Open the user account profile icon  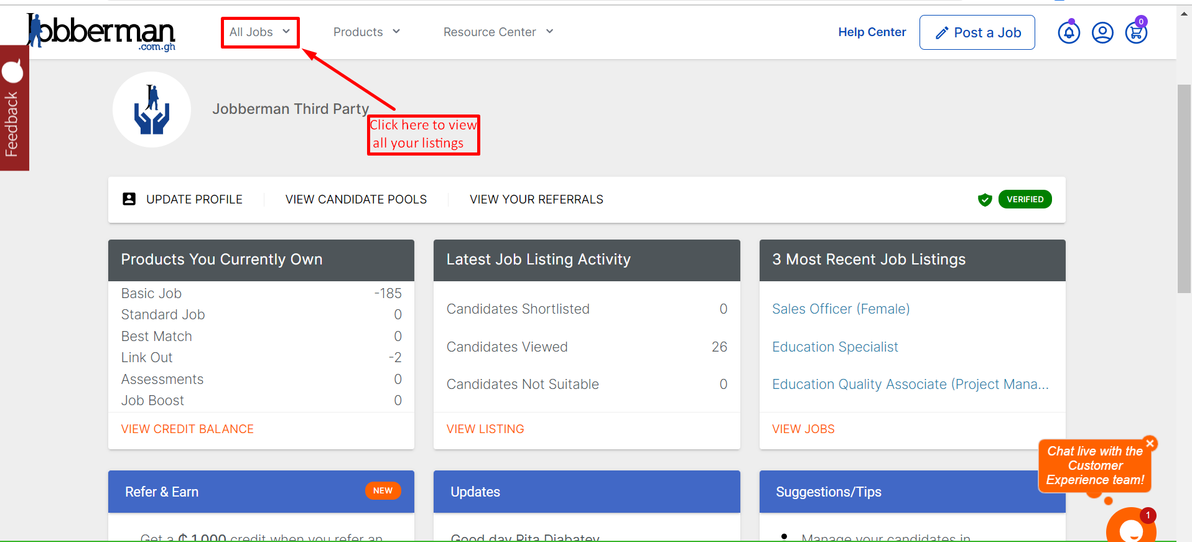click(x=1102, y=32)
